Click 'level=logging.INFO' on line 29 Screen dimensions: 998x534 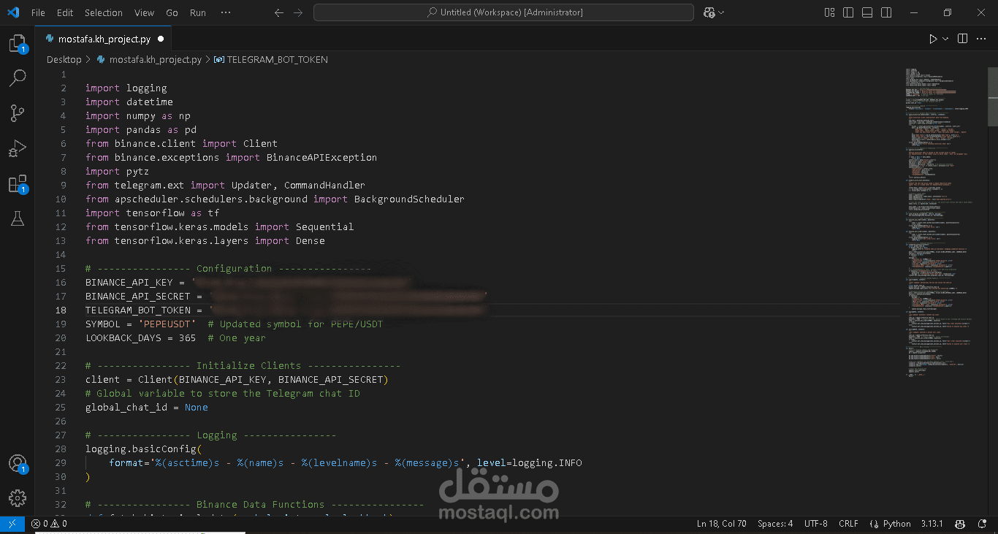pos(530,462)
